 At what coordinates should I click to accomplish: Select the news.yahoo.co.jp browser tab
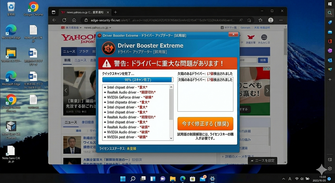pyautogui.click(x=85, y=12)
